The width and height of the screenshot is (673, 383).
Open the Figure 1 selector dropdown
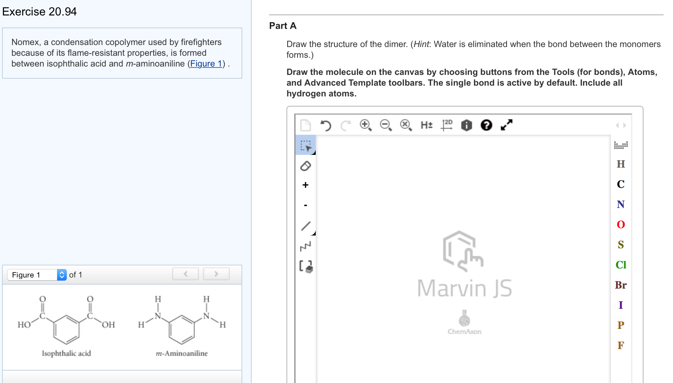[x=37, y=275]
